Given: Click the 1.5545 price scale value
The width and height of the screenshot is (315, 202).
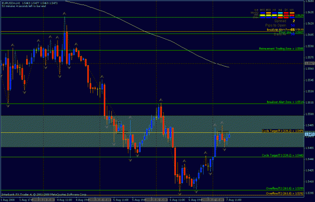Looking at the screenshot, I should (x=309, y=80).
